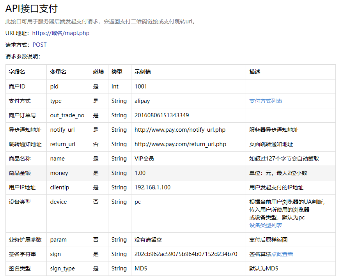The image size is (342, 279).
Task: Click the POST request method text
Action: (x=39, y=44)
